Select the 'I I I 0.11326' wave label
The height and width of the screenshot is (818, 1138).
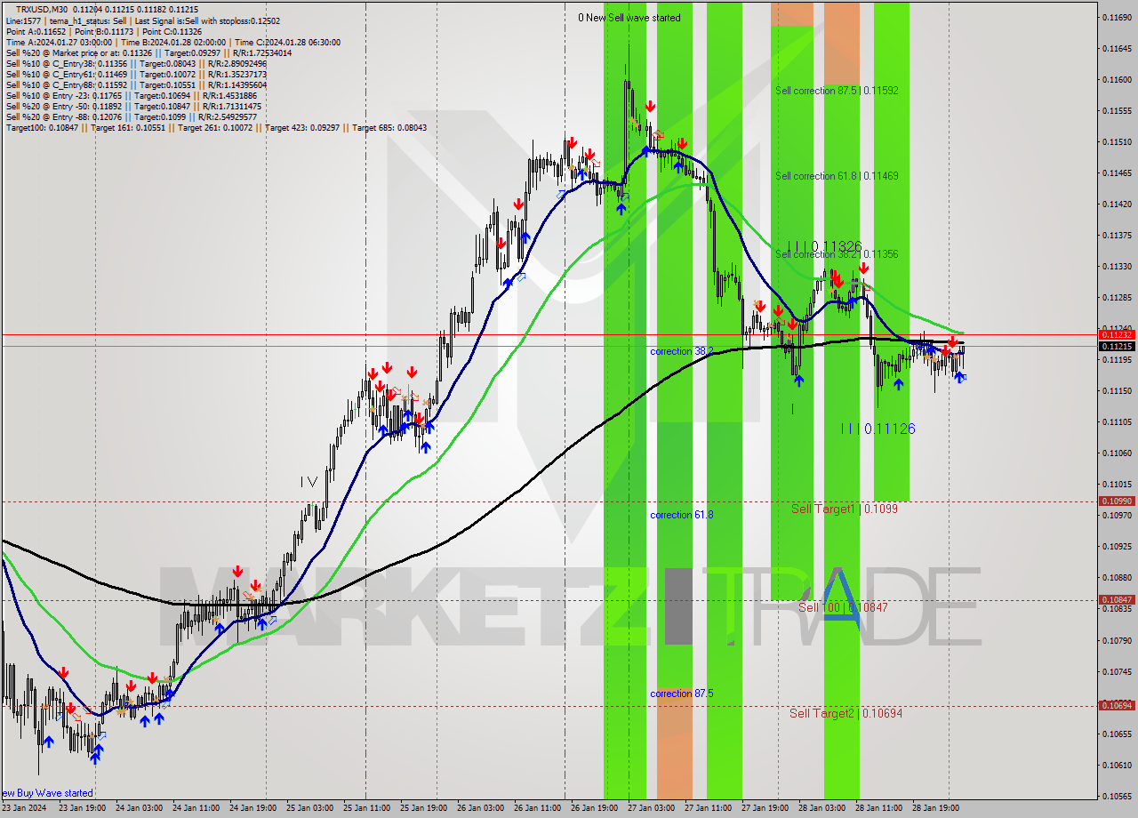click(x=825, y=245)
